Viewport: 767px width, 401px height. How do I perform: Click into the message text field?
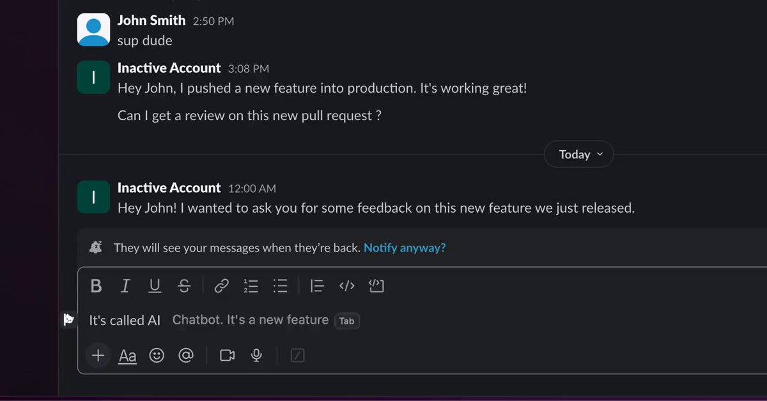[422, 321]
